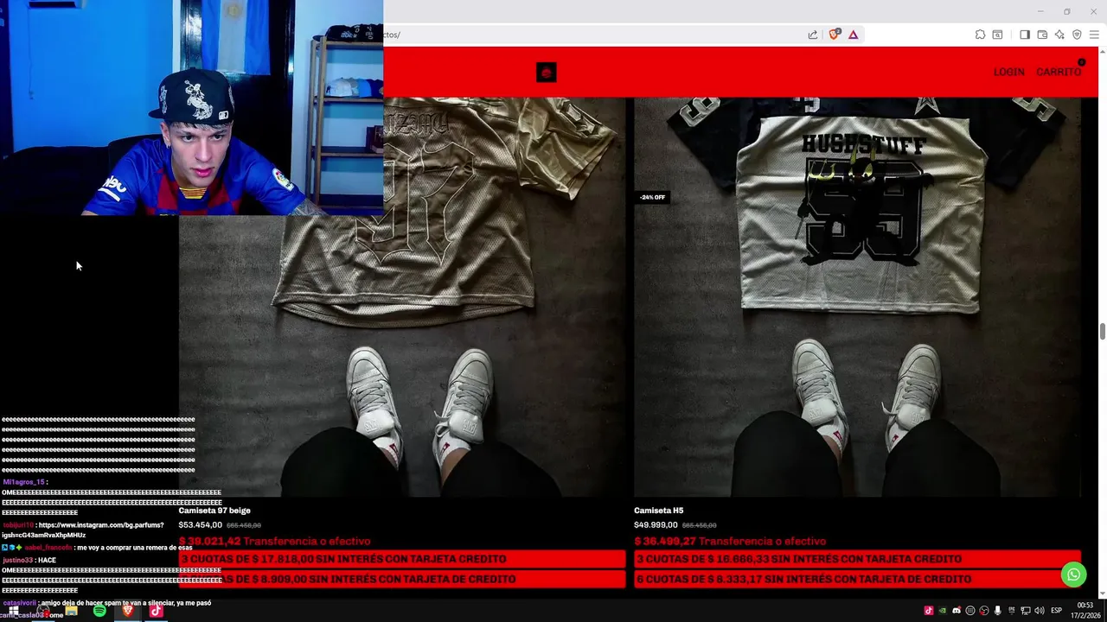The height and width of the screenshot is (622, 1107).
Task: Click the justino33 chat username
Action: coord(17,560)
